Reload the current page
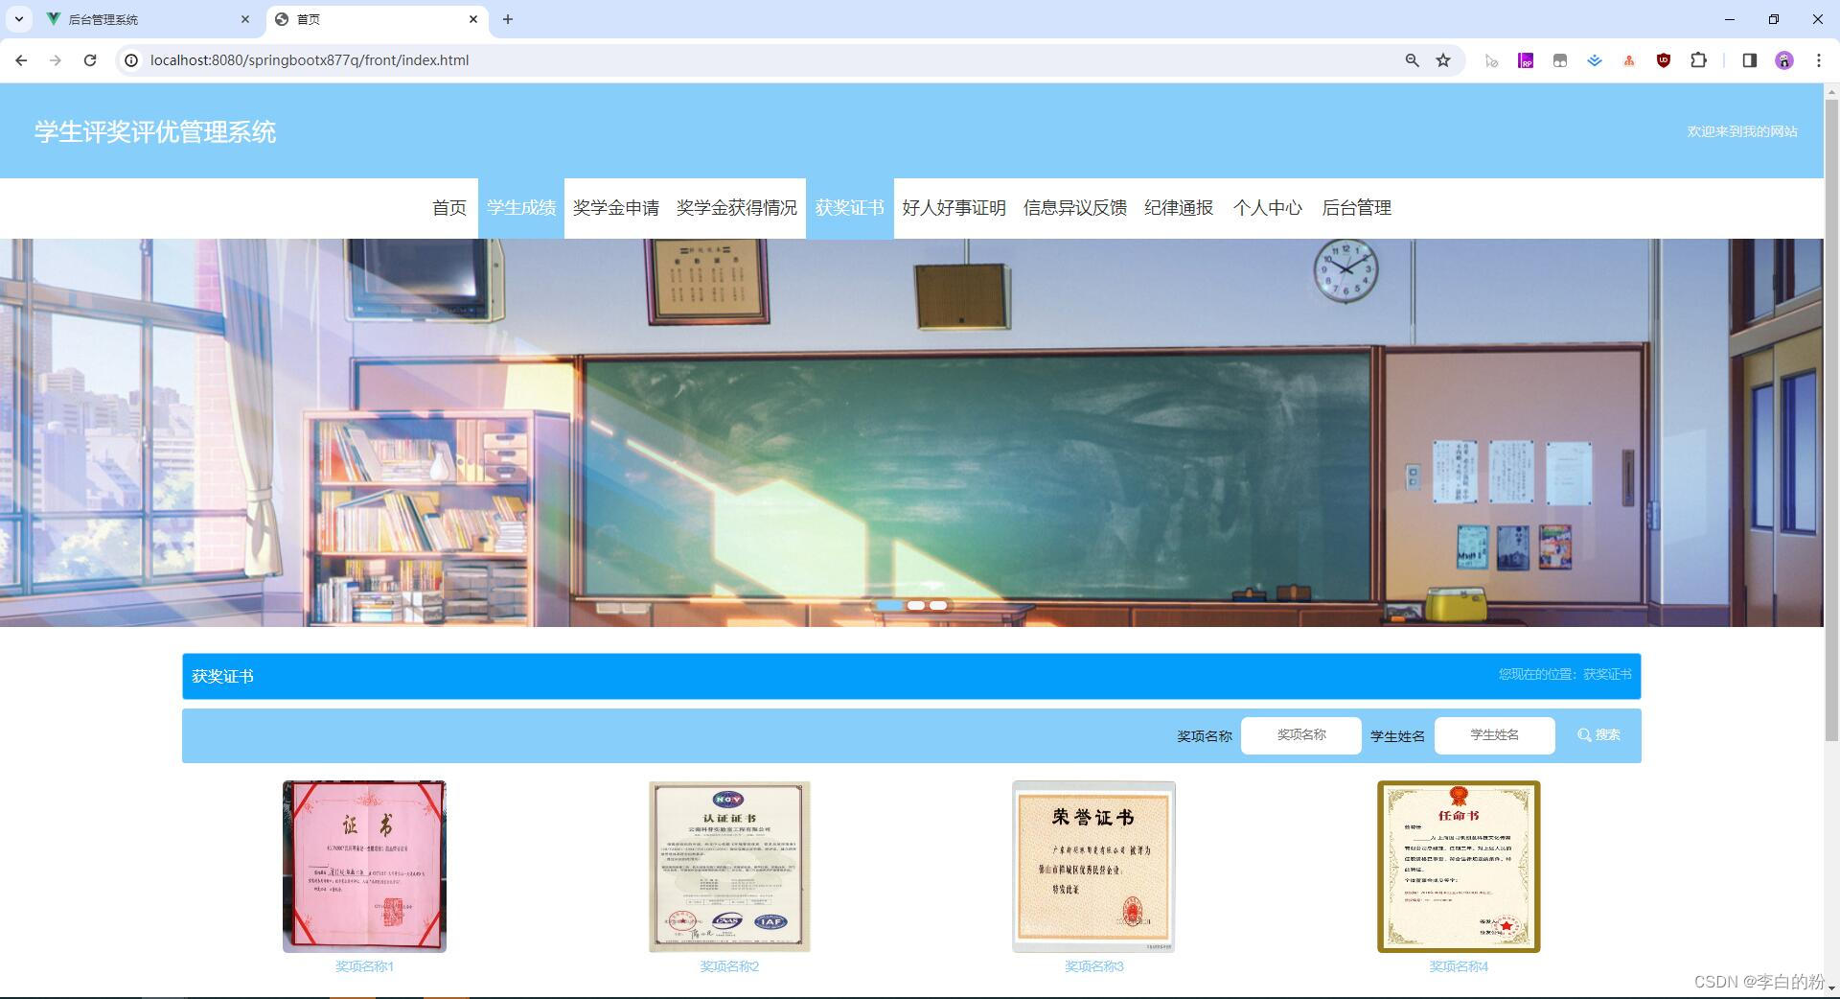Viewport: 1840px width, 999px height. coord(90,60)
